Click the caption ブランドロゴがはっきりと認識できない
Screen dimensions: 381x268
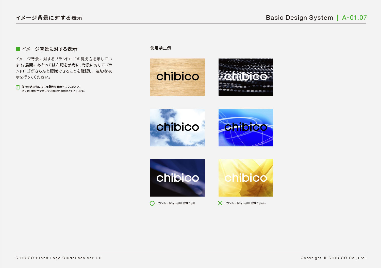point(245,203)
